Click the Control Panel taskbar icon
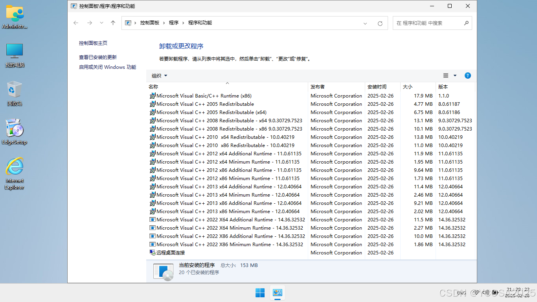 278,293
